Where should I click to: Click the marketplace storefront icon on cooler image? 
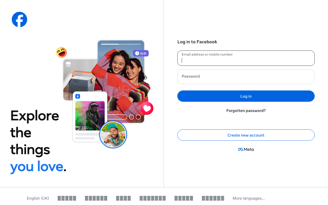[68, 64]
